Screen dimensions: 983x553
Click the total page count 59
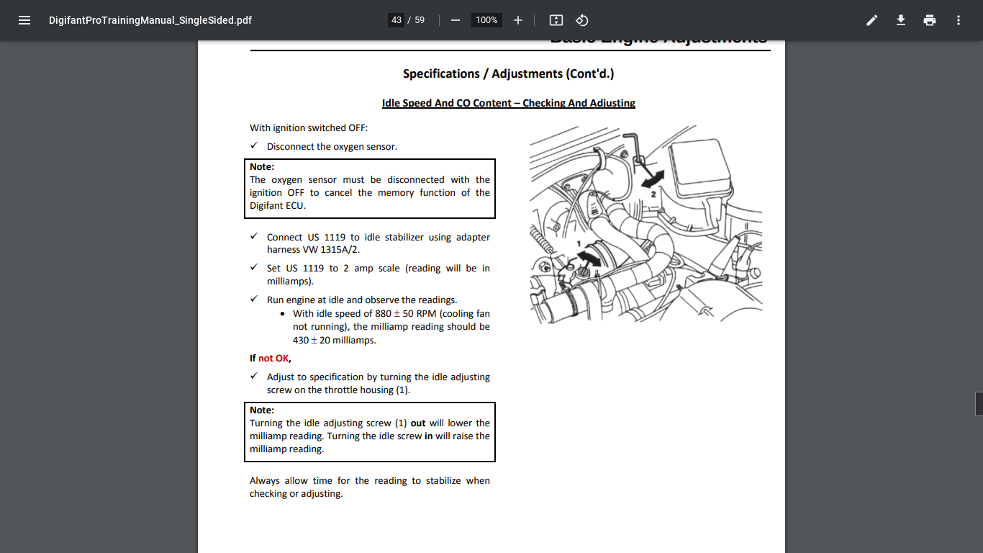420,20
